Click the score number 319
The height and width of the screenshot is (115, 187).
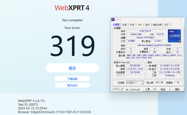72,46
